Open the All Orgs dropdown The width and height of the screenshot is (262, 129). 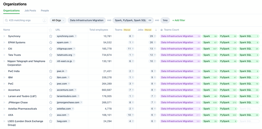point(58,20)
